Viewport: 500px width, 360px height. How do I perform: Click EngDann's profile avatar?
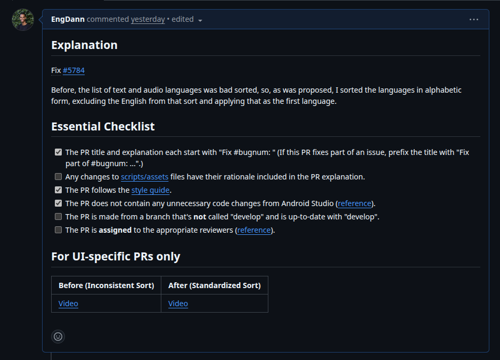click(23, 20)
